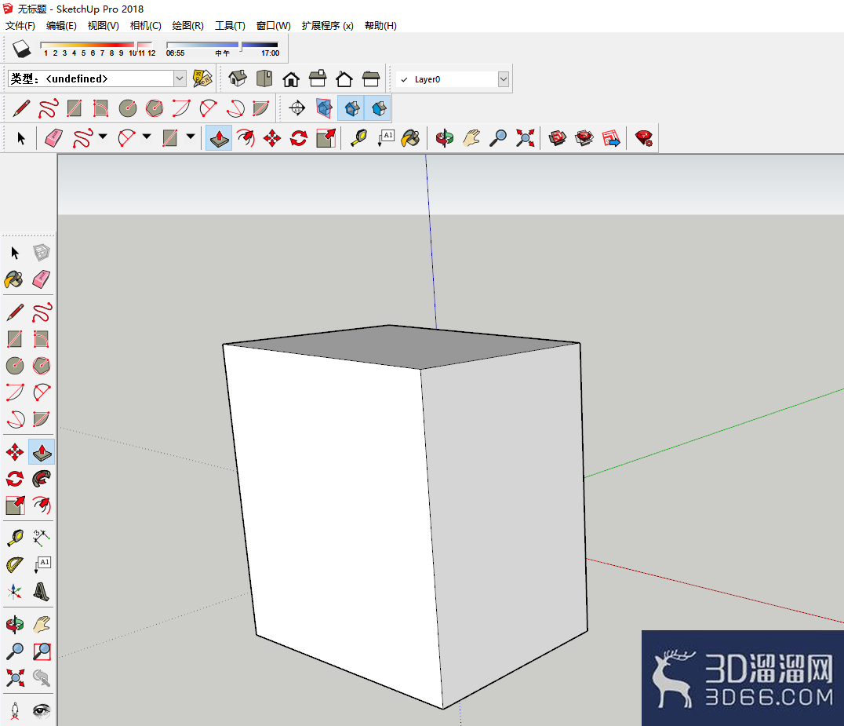The height and width of the screenshot is (726, 844).
Task: Select the Move tool in left palette
Action: [15, 451]
